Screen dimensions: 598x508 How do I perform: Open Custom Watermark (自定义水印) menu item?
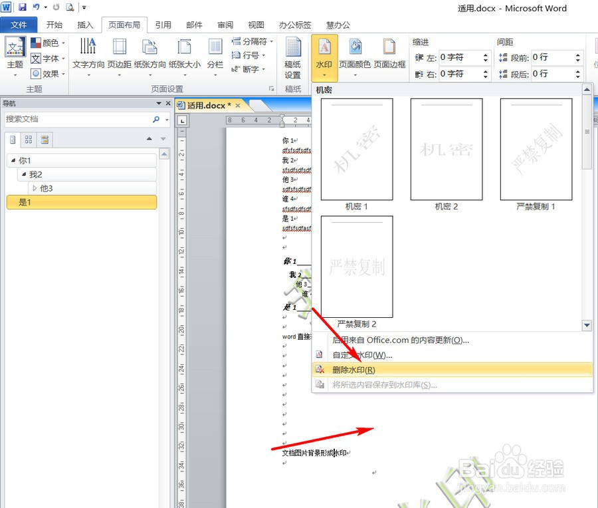(452, 355)
